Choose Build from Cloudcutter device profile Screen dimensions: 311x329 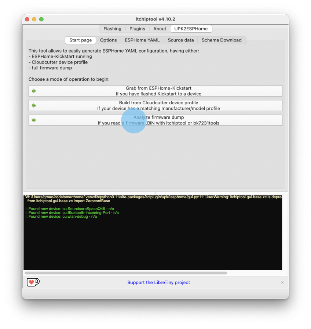click(x=155, y=105)
